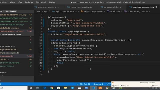The width and height of the screenshot is (160, 90).
Task: Open Task View on the taskbar
Action: click(x=37, y=88)
